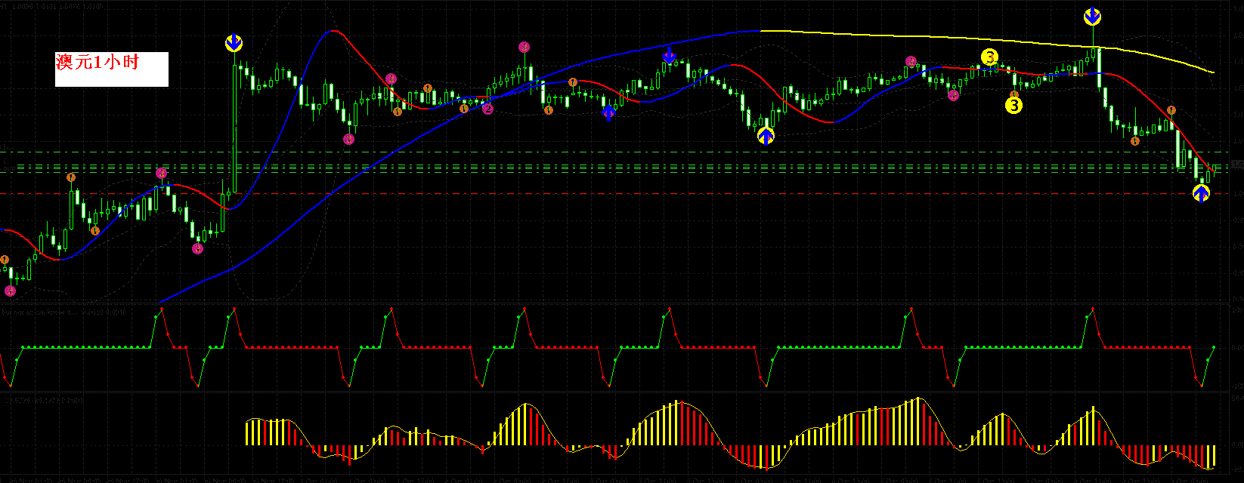Select yellow circled 3 below the candles
Screen dimensions: 1244x483
coord(1013,106)
